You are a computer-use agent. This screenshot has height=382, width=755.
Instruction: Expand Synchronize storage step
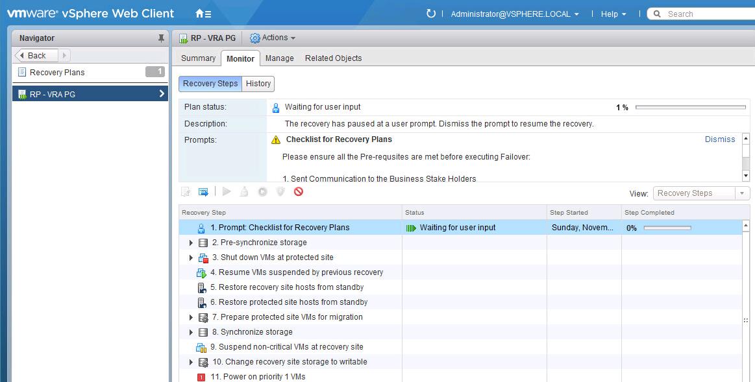coord(191,333)
